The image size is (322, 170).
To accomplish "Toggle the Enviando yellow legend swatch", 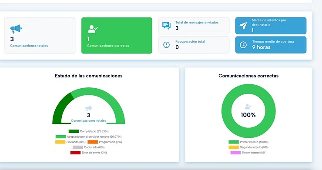I will tap(60, 142).
